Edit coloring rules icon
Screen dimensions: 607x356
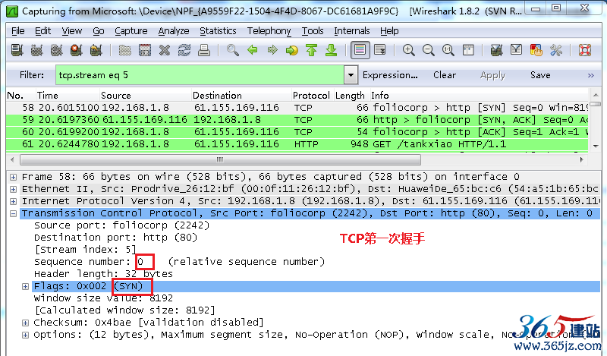(536, 50)
